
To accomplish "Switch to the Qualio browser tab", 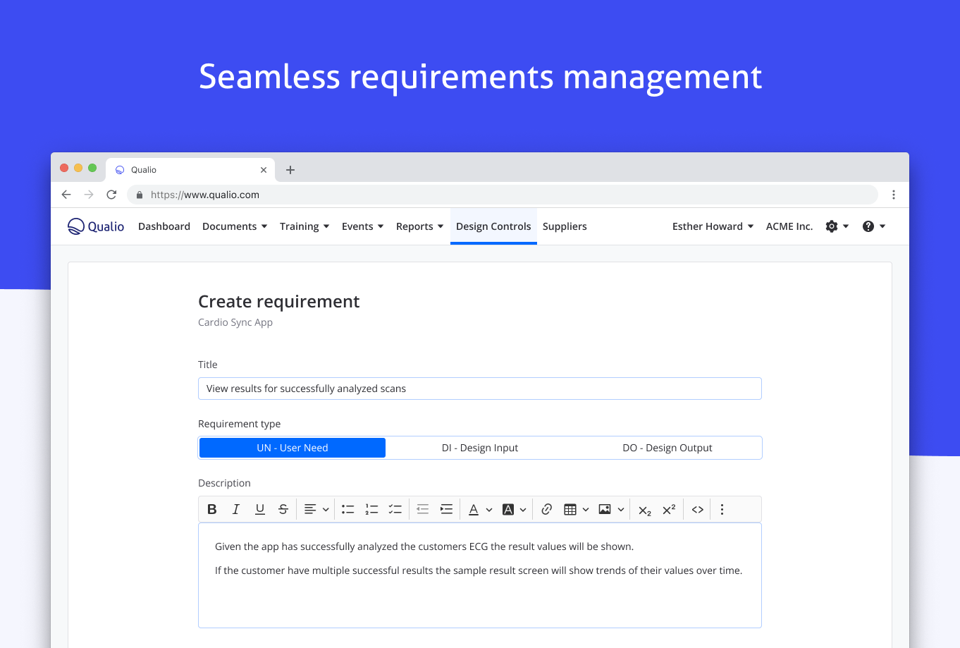I will point(190,170).
